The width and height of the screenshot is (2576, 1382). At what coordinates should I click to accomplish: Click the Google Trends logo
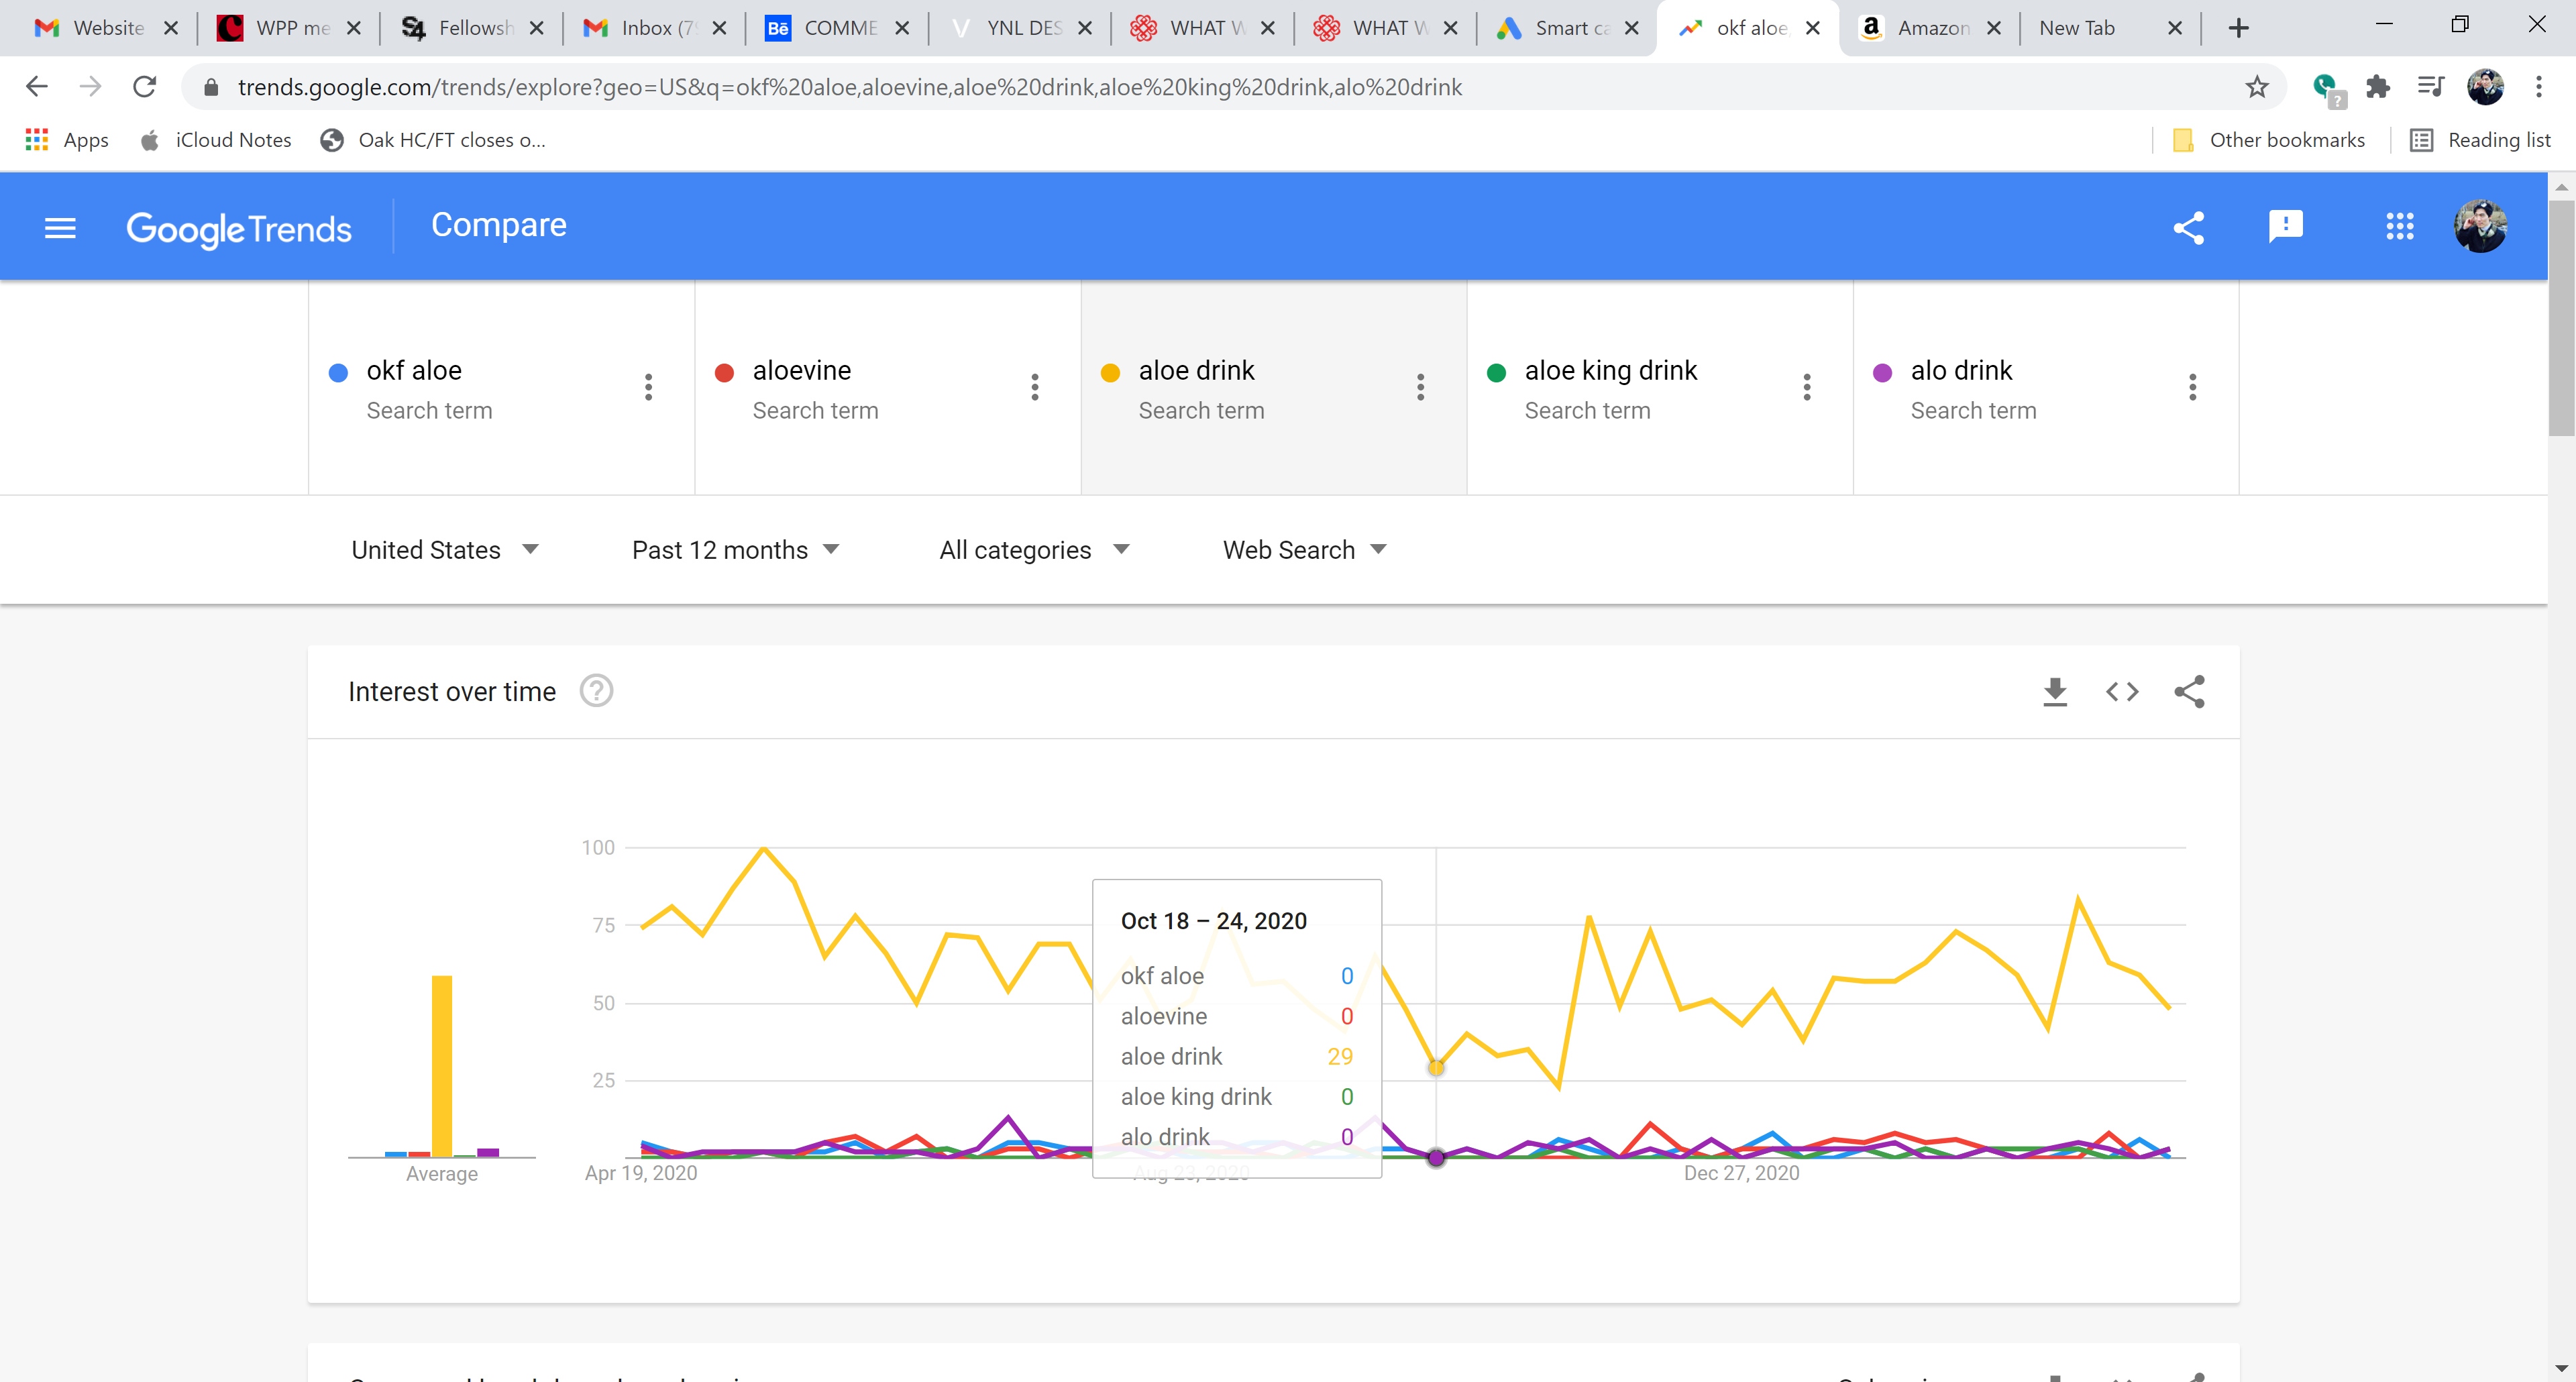click(x=239, y=229)
